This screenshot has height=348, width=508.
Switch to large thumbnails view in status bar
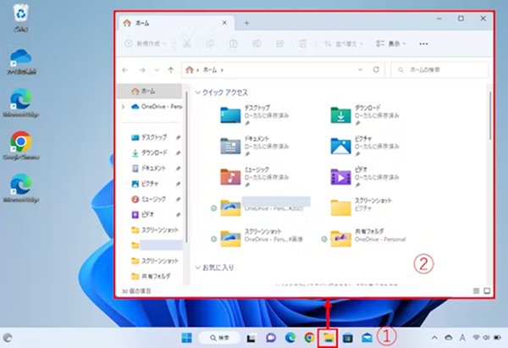[x=487, y=290]
